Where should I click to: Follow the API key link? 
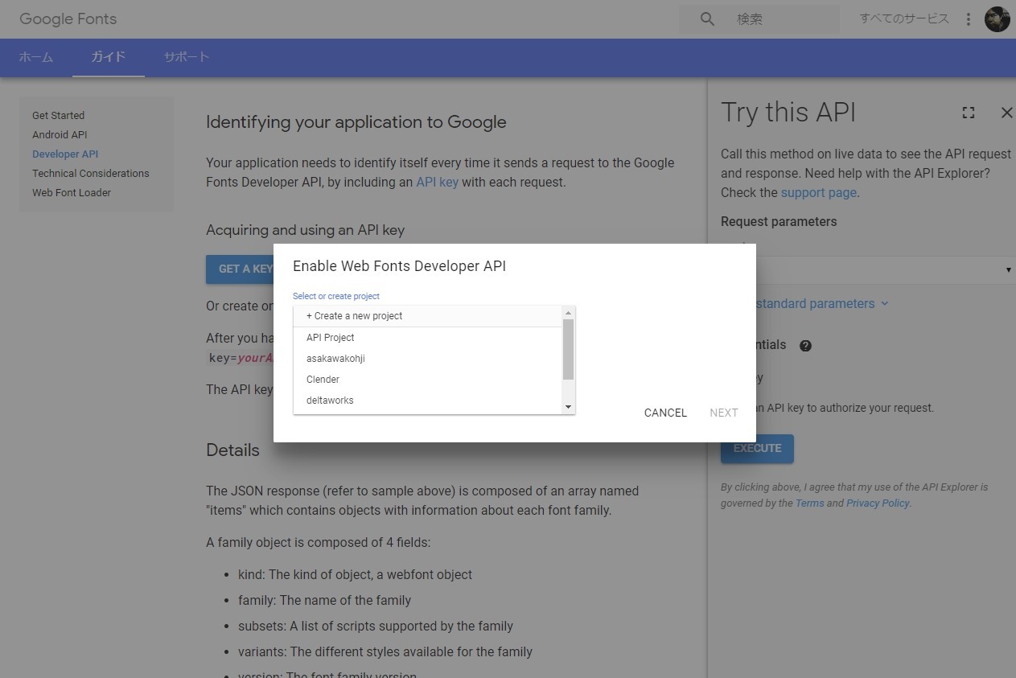[x=437, y=182]
